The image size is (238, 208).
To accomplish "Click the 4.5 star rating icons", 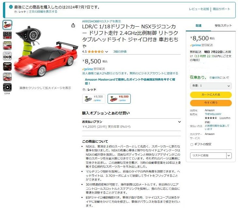I will 96,52.
